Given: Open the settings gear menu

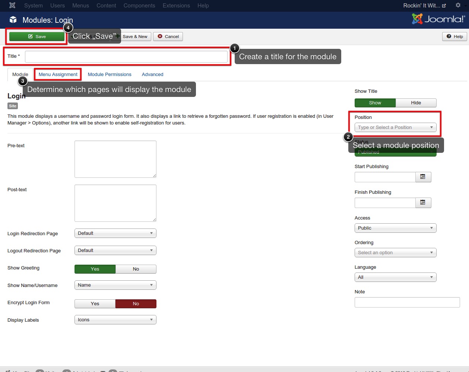Looking at the screenshot, I should pos(458,6).
